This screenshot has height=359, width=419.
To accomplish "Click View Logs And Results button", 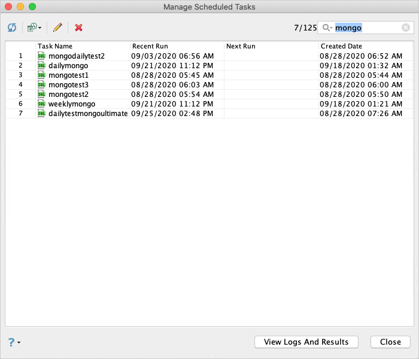I will coord(306,342).
